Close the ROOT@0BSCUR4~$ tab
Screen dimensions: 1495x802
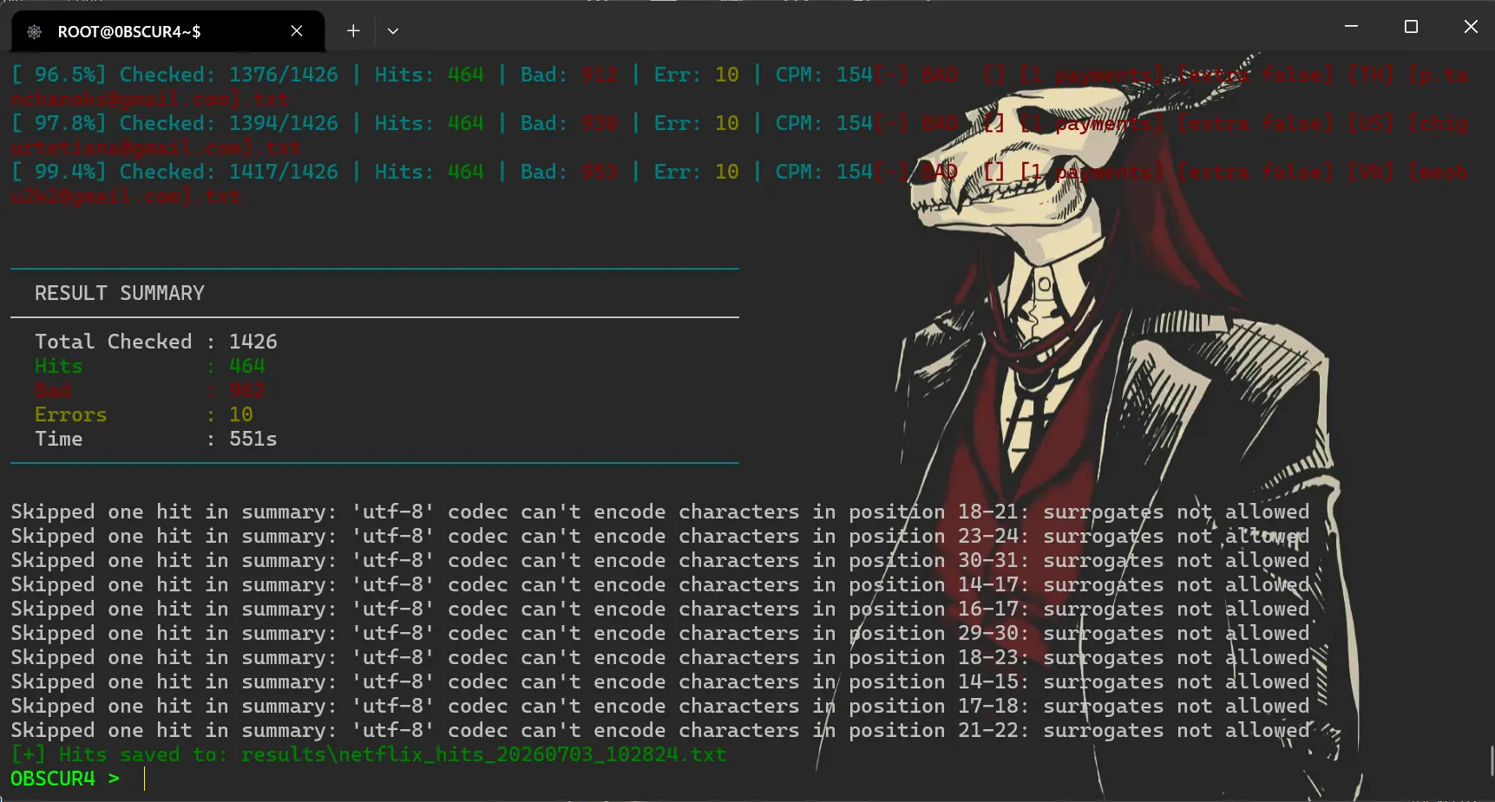click(297, 31)
